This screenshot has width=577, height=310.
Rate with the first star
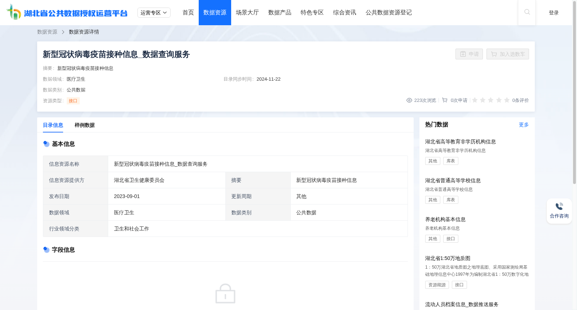tap(475, 100)
